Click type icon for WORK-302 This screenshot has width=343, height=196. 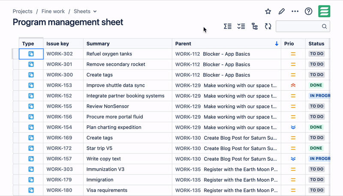click(x=31, y=54)
